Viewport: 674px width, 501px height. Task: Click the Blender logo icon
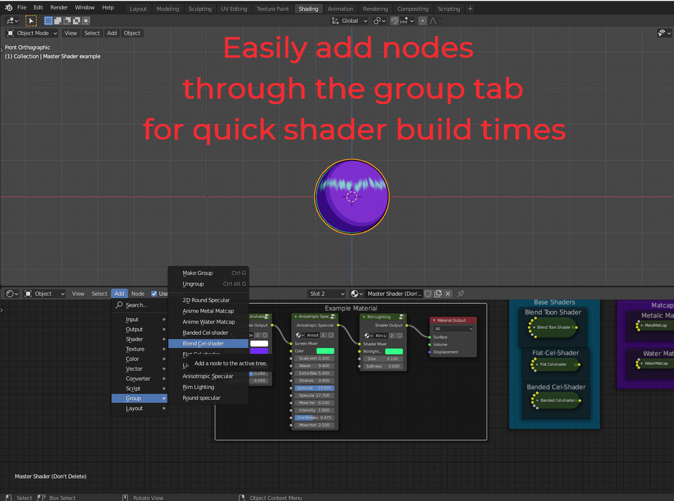(x=8, y=7)
